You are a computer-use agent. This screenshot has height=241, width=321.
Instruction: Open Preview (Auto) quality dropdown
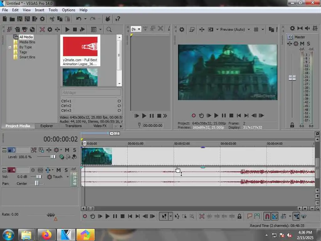point(249,29)
